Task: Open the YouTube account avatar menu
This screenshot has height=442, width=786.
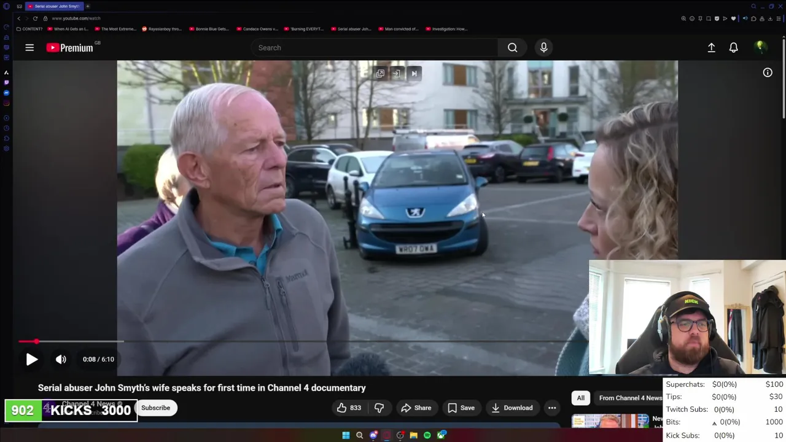Action: (760, 47)
